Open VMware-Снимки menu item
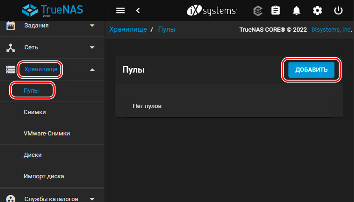Image resolution: width=354 pixels, height=202 pixels. (x=47, y=134)
